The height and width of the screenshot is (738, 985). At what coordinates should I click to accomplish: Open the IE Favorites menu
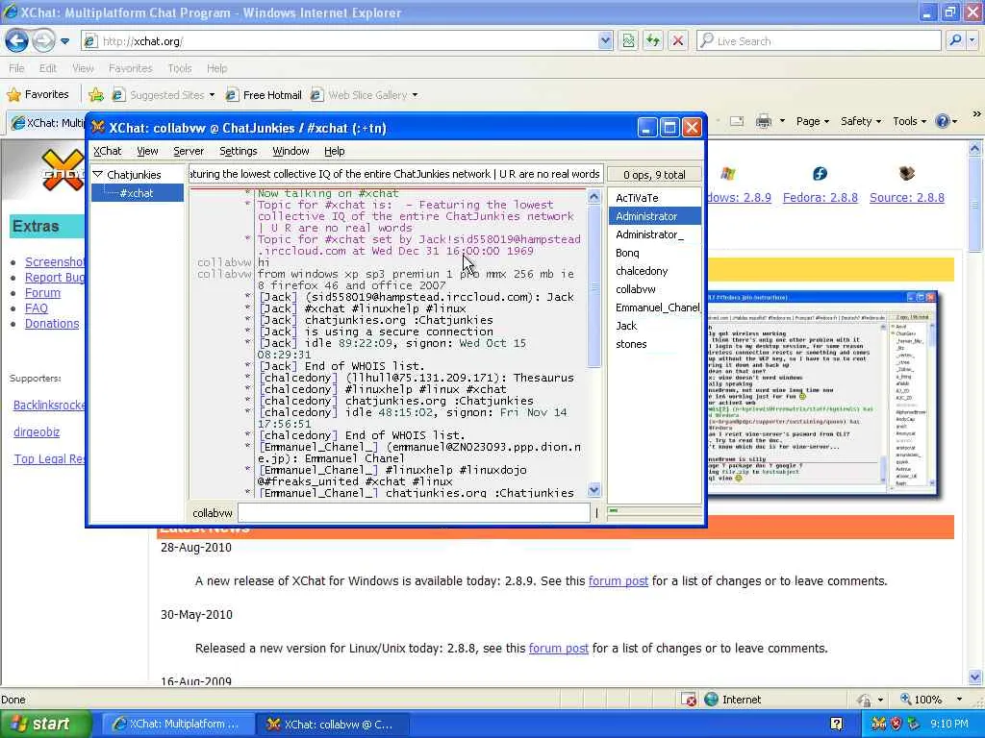[130, 68]
